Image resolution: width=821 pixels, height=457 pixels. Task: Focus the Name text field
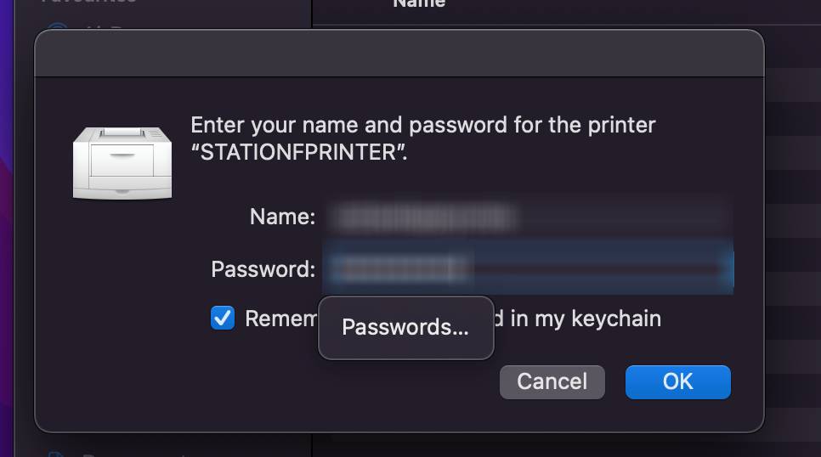(529, 217)
